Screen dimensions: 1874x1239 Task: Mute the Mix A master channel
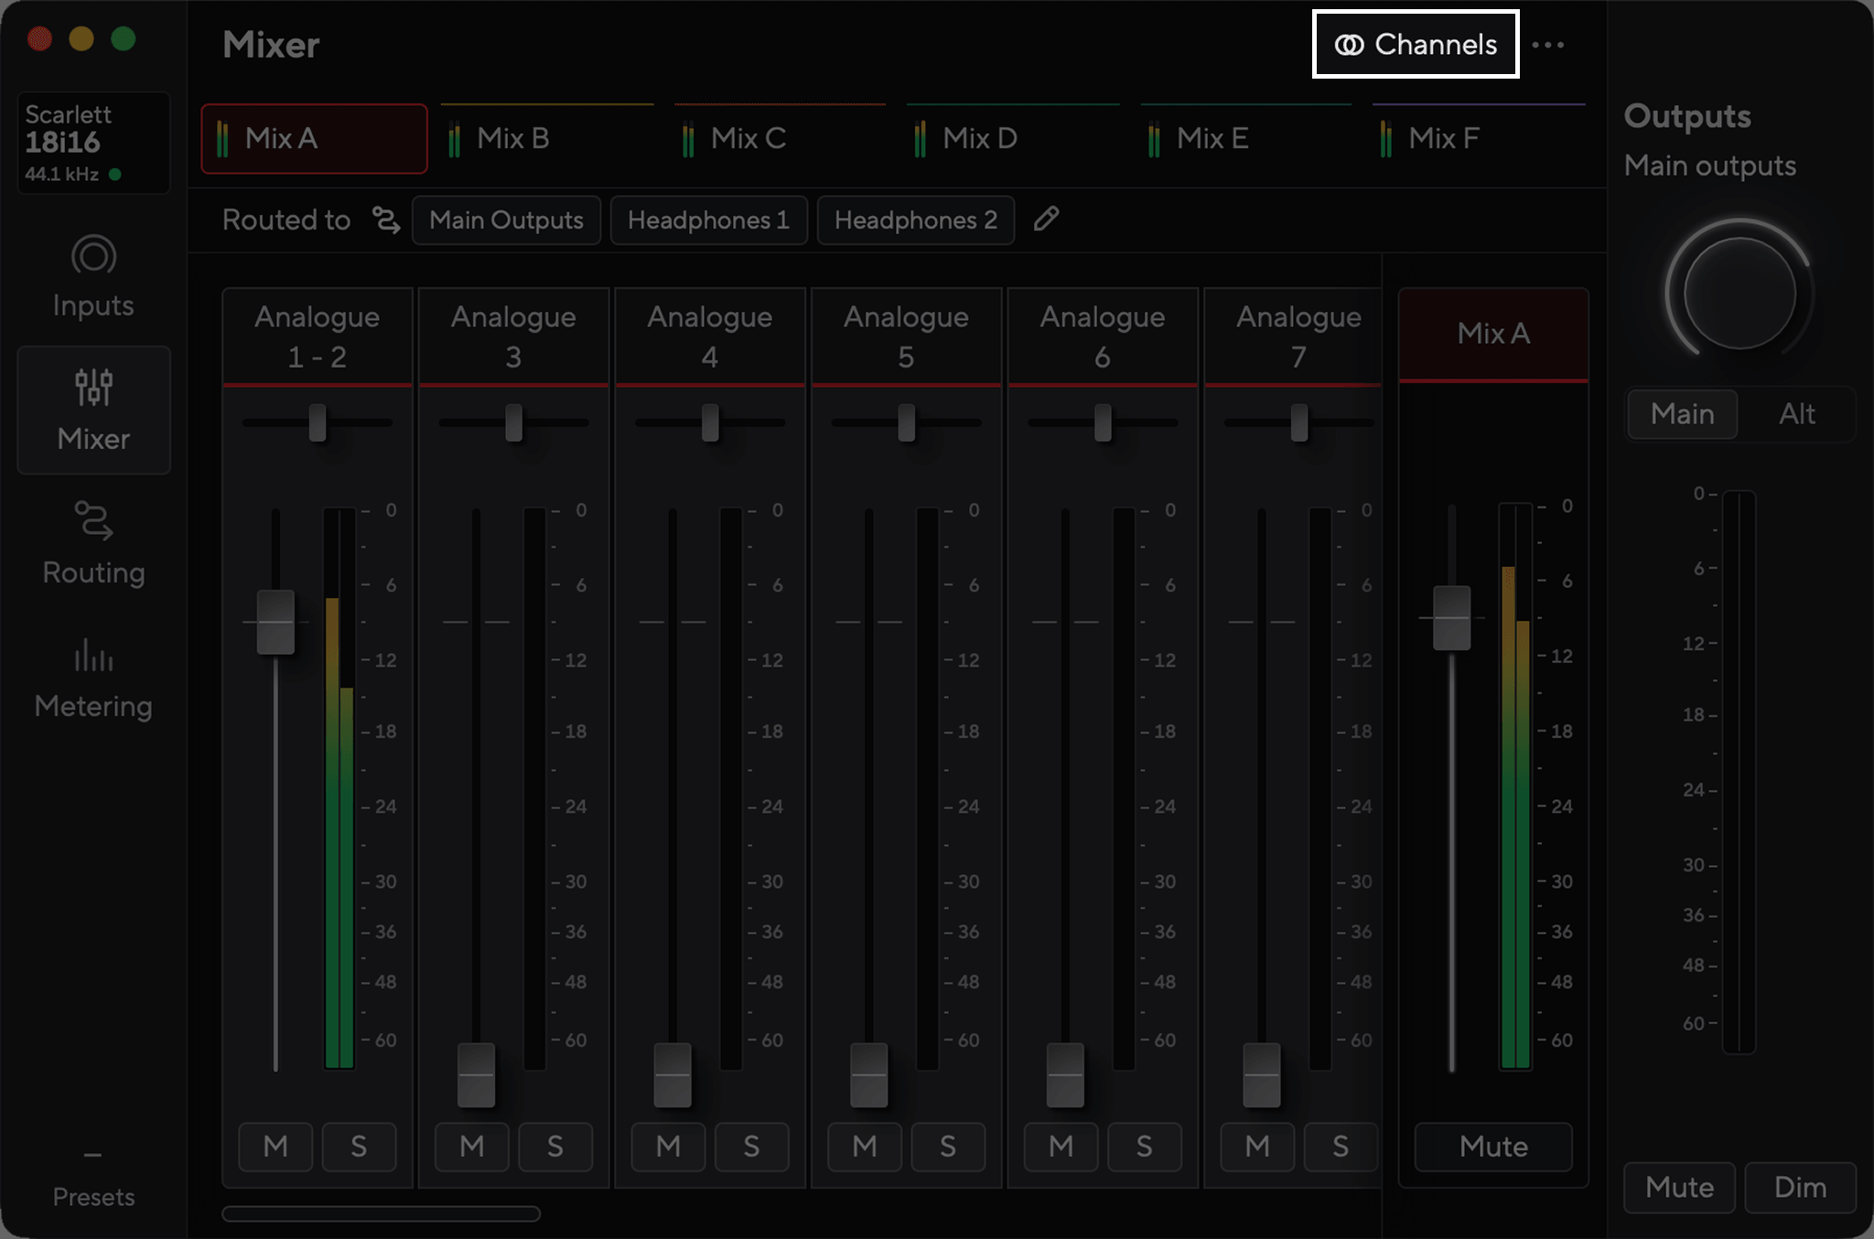click(x=1493, y=1147)
